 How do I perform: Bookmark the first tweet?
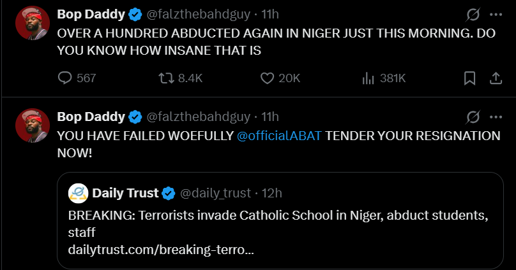pyautogui.click(x=469, y=78)
